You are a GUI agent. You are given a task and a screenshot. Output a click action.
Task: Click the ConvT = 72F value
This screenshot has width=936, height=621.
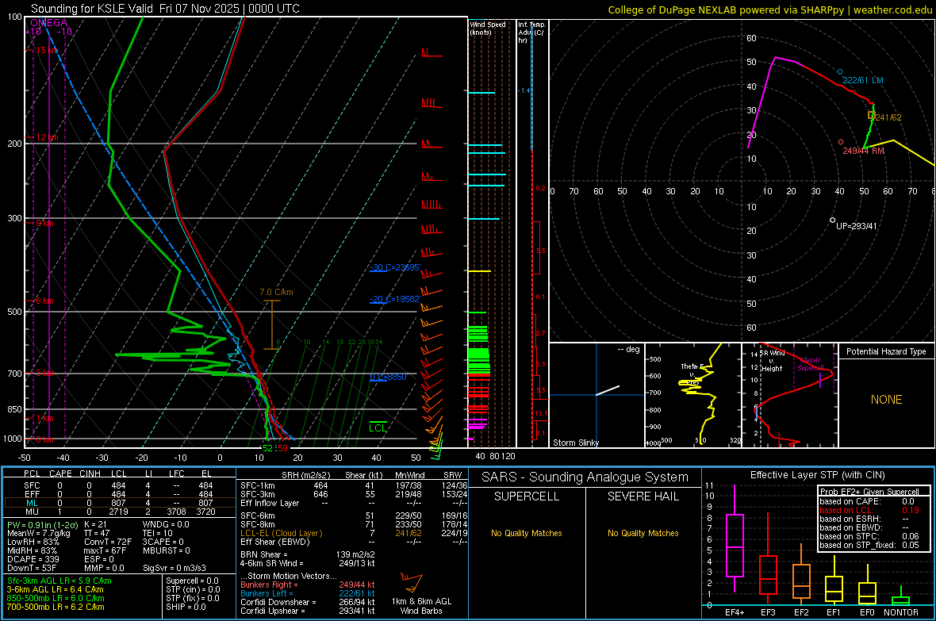(108, 542)
